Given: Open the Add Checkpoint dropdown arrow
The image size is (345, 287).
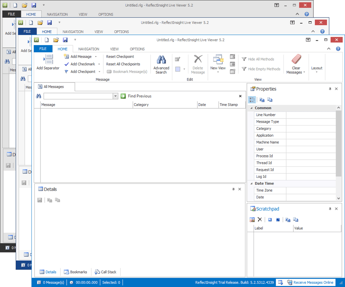Looking at the screenshot, I should tap(99, 71).
